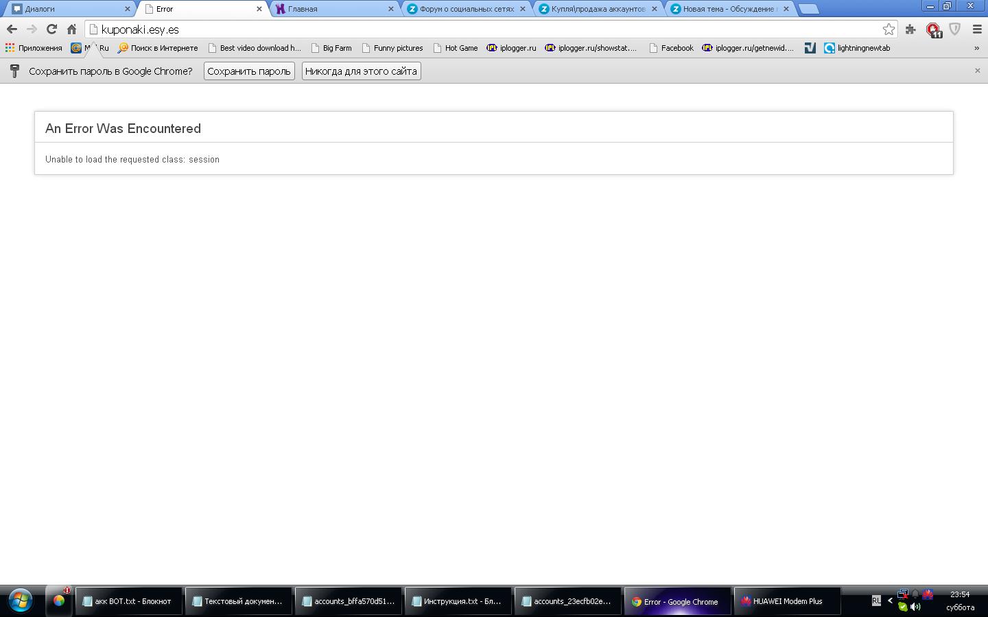The width and height of the screenshot is (988, 617).
Task: Close the Диалоги tab
Action: tap(127, 9)
